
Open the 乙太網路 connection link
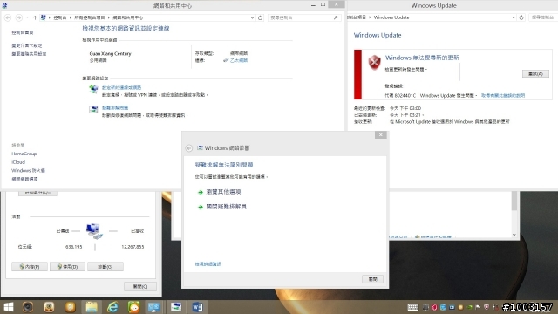[238, 60]
